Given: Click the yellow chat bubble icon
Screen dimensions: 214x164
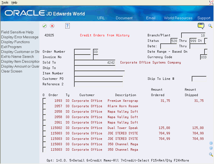Looking at the screenshot, I should (201, 26).
